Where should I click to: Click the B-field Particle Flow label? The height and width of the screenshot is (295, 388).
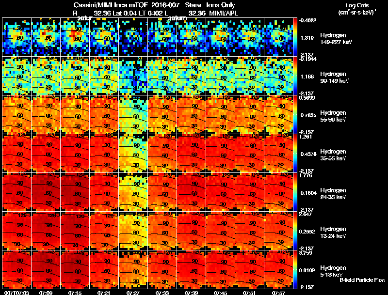tap(362, 280)
